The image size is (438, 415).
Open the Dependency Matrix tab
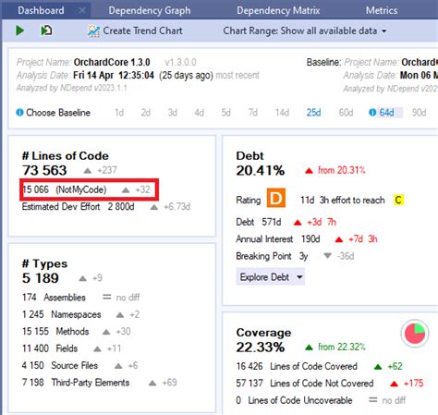(x=278, y=10)
